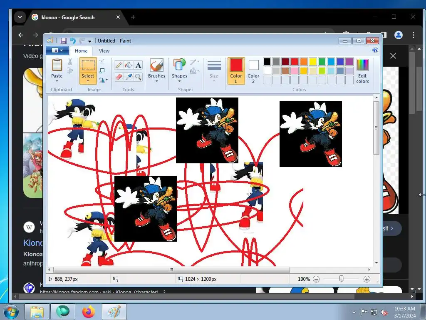Image resolution: width=426 pixels, height=320 pixels.
Task: Click the Redo arrow in Paint title bar
Action: click(82, 41)
